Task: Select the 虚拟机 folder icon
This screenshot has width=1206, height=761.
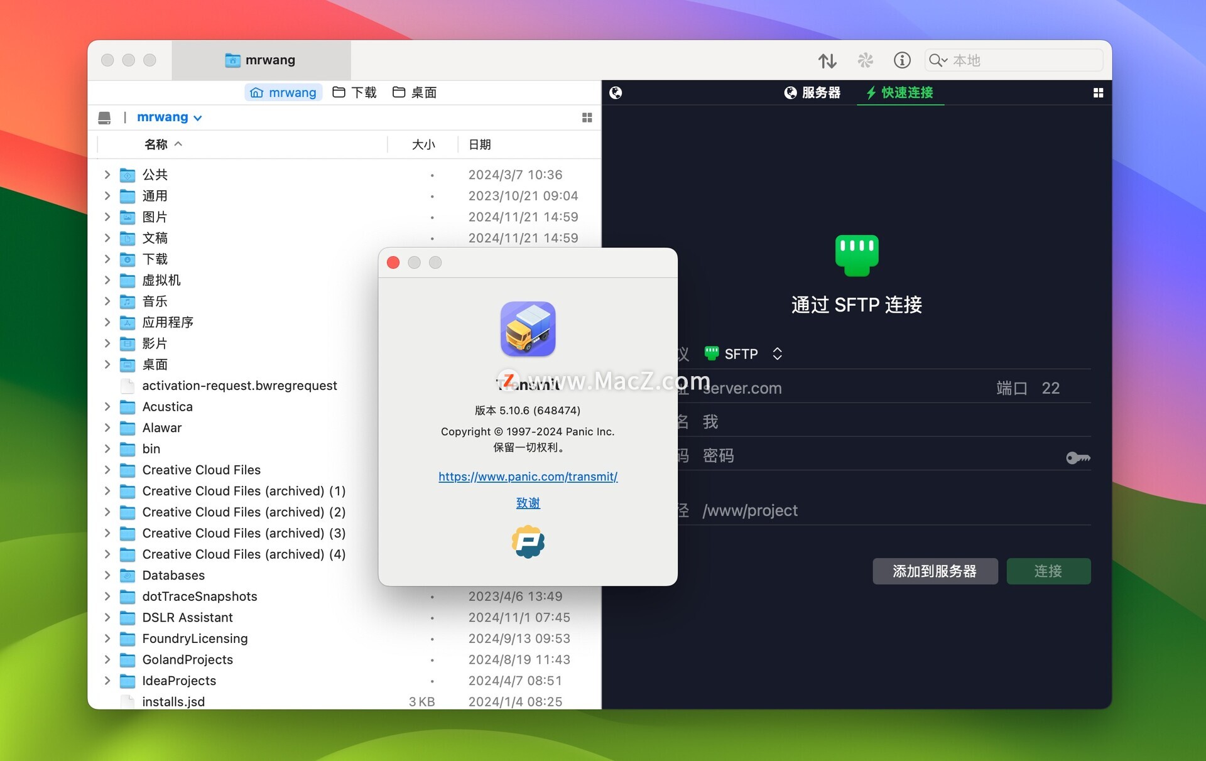Action: pyautogui.click(x=128, y=280)
